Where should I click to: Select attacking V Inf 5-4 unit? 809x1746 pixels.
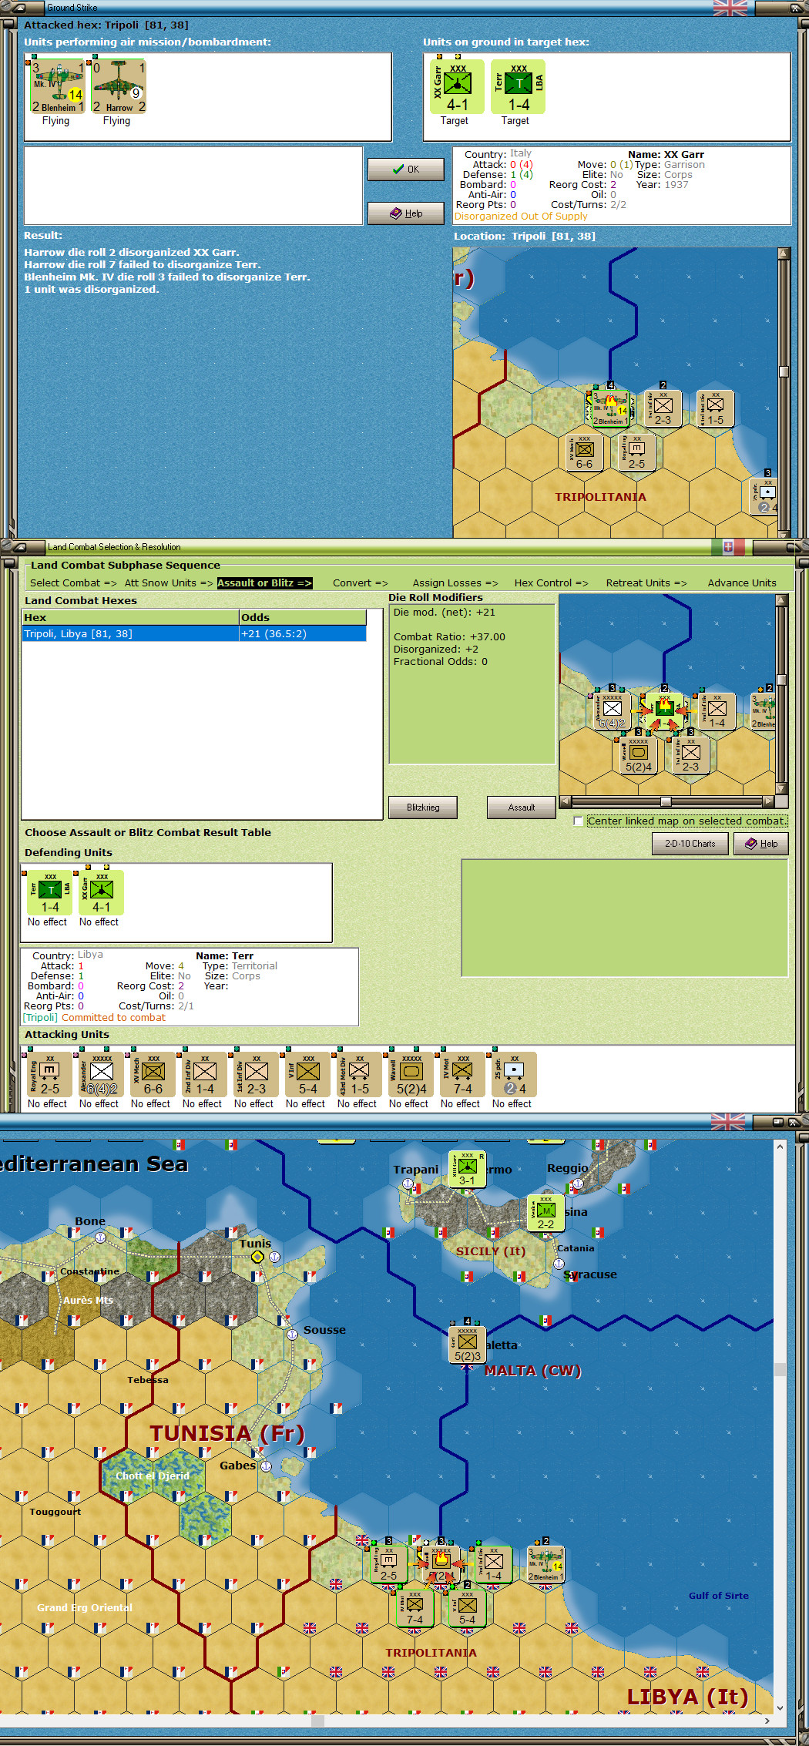tap(308, 1074)
